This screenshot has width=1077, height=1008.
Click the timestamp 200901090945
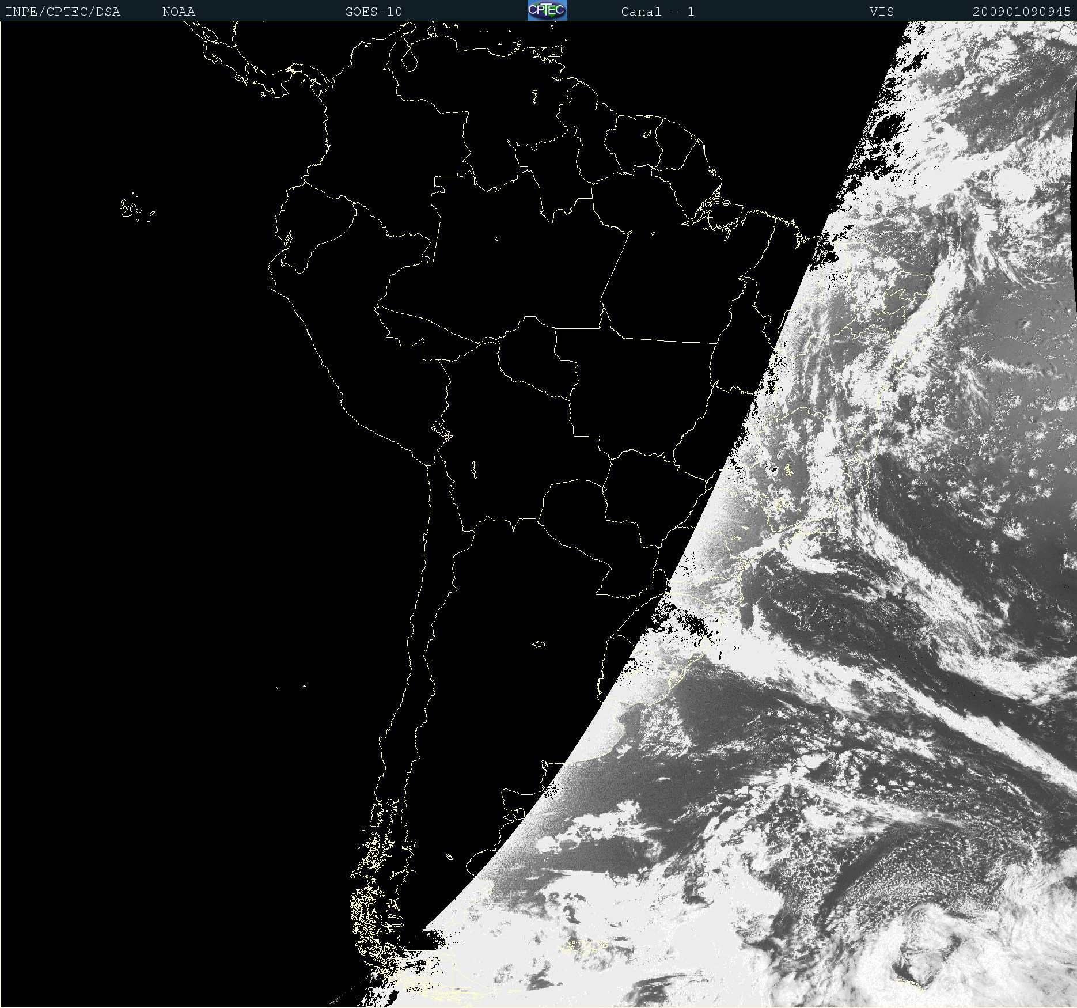(x=1022, y=12)
